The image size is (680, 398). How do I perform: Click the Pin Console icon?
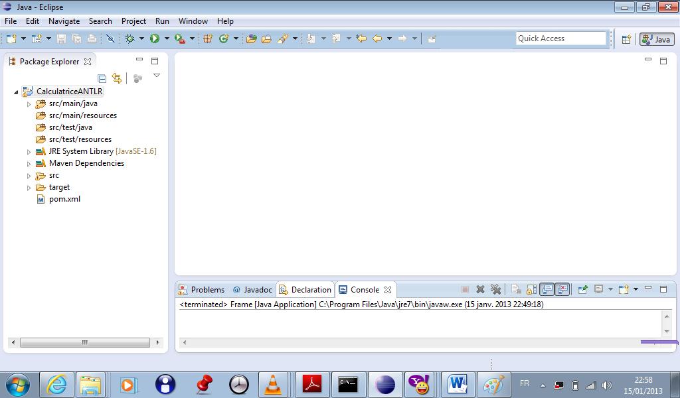(582, 290)
